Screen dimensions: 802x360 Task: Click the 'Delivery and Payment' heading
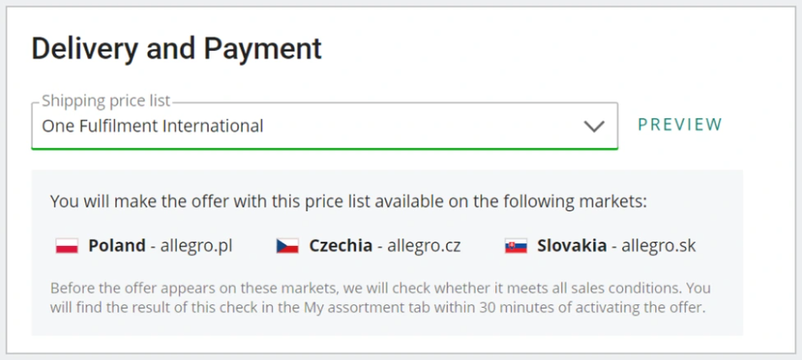[177, 48]
